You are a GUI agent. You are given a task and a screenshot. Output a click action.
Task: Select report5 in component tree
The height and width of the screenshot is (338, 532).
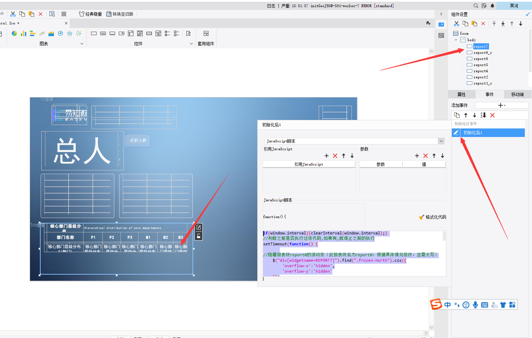tap(480, 65)
